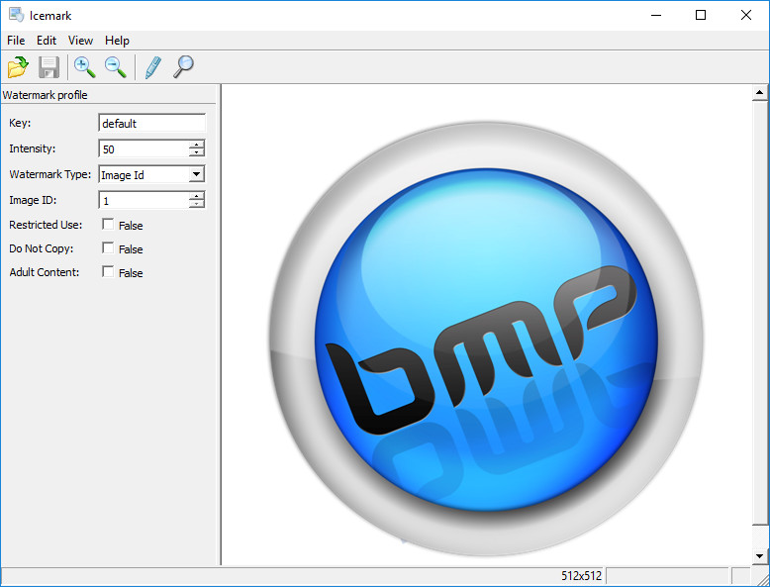Maximize the Icemark window
The image size is (770, 587).
701,15
